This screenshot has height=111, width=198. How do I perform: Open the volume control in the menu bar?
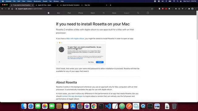(x=163, y=1)
